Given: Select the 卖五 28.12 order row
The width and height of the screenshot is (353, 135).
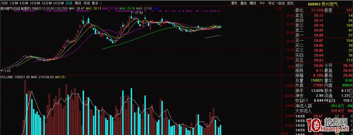Looking at the screenshot, I should point(324,16).
